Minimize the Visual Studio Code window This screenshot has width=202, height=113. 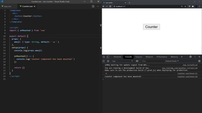pyautogui.click(x=85, y=1)
